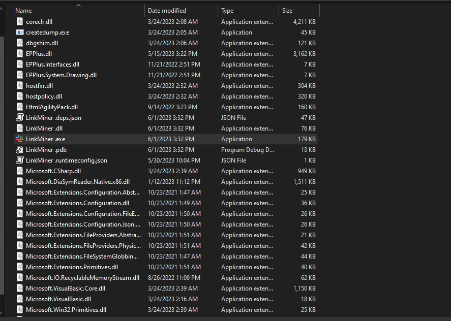Select the EPPlus.Interfaces.dll file name
This screenshot has height=321, width=451.
coord(53,64)
